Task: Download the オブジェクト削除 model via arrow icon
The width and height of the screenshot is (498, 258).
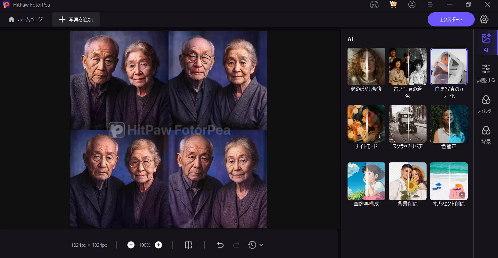Action: tap(462, 194)
